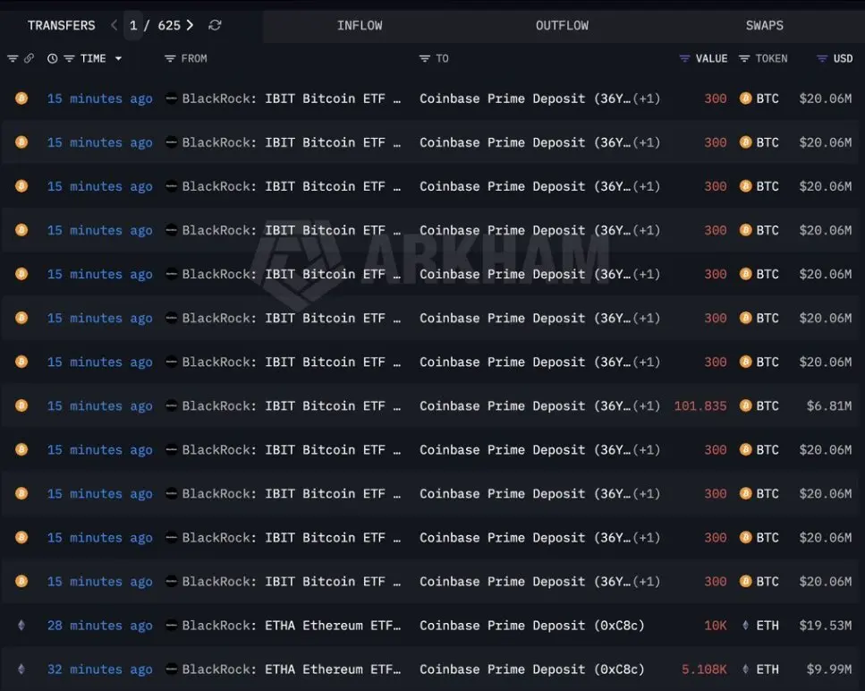This screenshot has width=865, height=691.
Task: Click BTC token icon in $6.81M row
Action: click(x=745, y=405)
